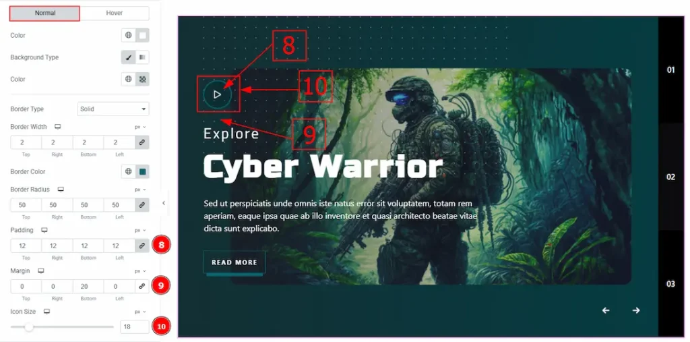
Task: Click the Icon Size value field
Action: pyautogui.click(x=134, y=326)
